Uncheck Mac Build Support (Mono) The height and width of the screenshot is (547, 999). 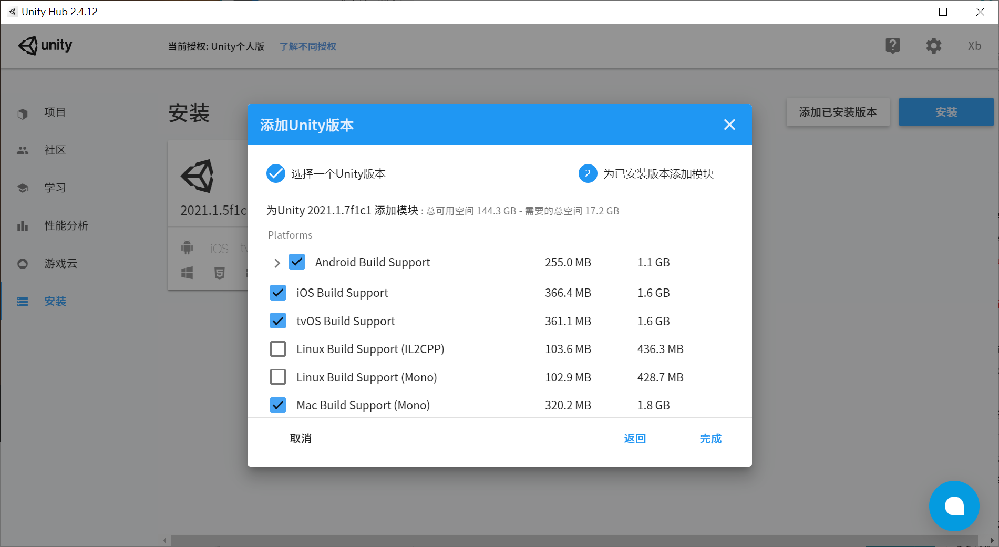(x=278, y=405)
